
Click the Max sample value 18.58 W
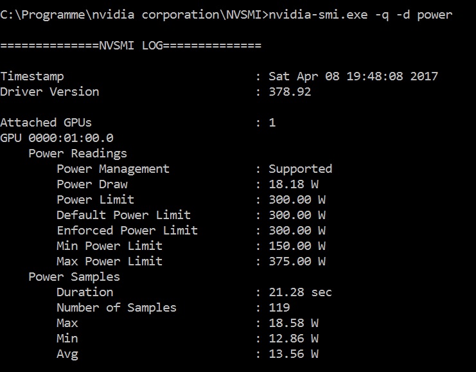pyautogui.click(x=293, y=323)
